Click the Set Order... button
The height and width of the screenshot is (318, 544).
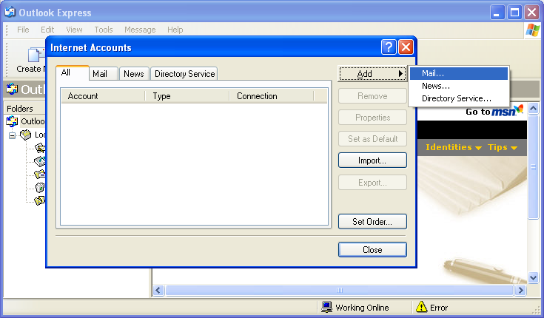(x=372, y=222)
